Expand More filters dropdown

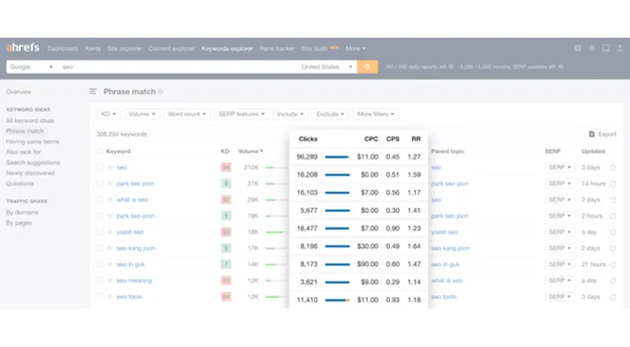click(375, 115)
